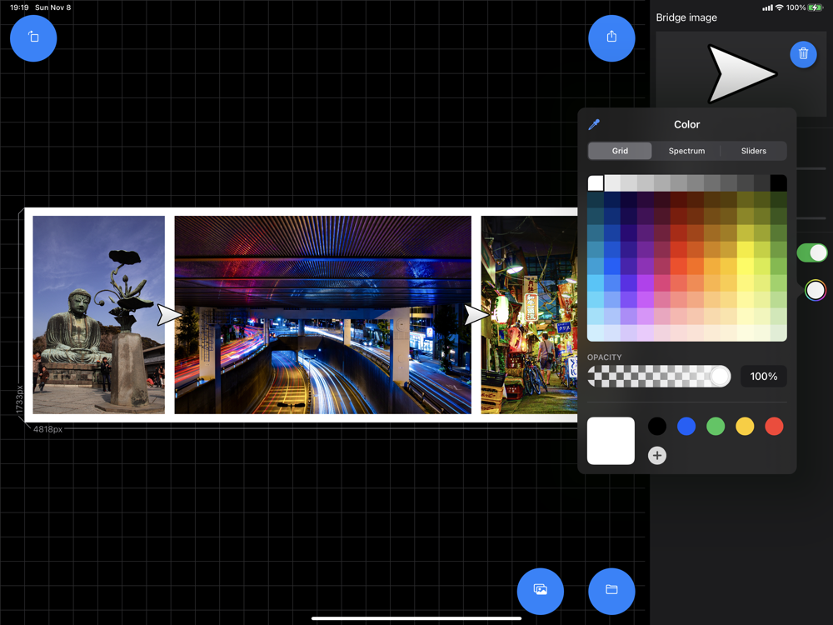Tap the rotate button in the top-left corner
Image resolution: width=833 pixels, height=625 pixels.
click(33, 37)
